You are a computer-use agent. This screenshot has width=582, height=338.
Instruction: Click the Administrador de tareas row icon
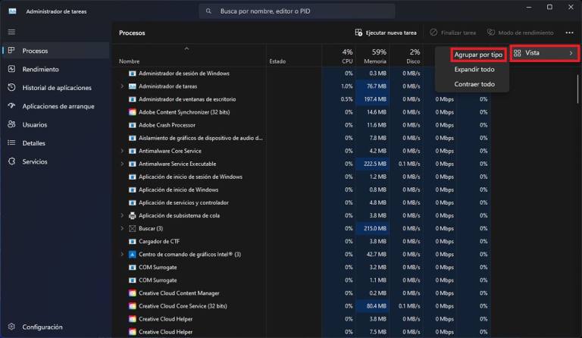[132, 86]
